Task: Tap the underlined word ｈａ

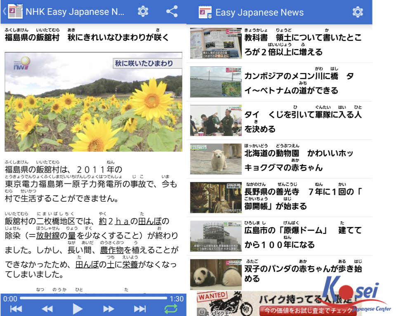Action: point(122,221)
